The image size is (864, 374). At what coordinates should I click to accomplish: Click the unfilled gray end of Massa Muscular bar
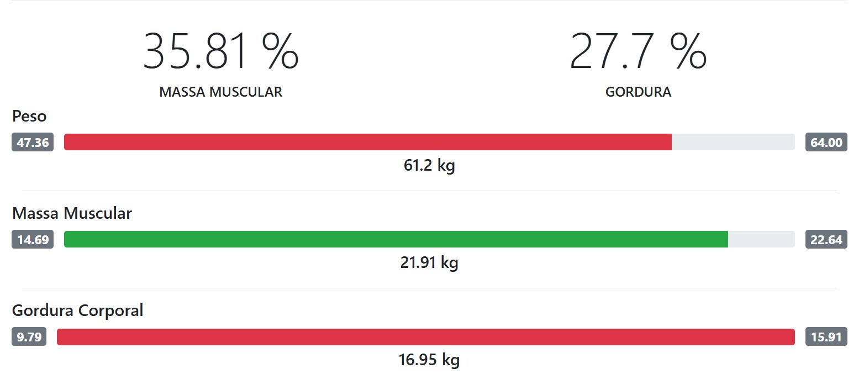(761, 239)
